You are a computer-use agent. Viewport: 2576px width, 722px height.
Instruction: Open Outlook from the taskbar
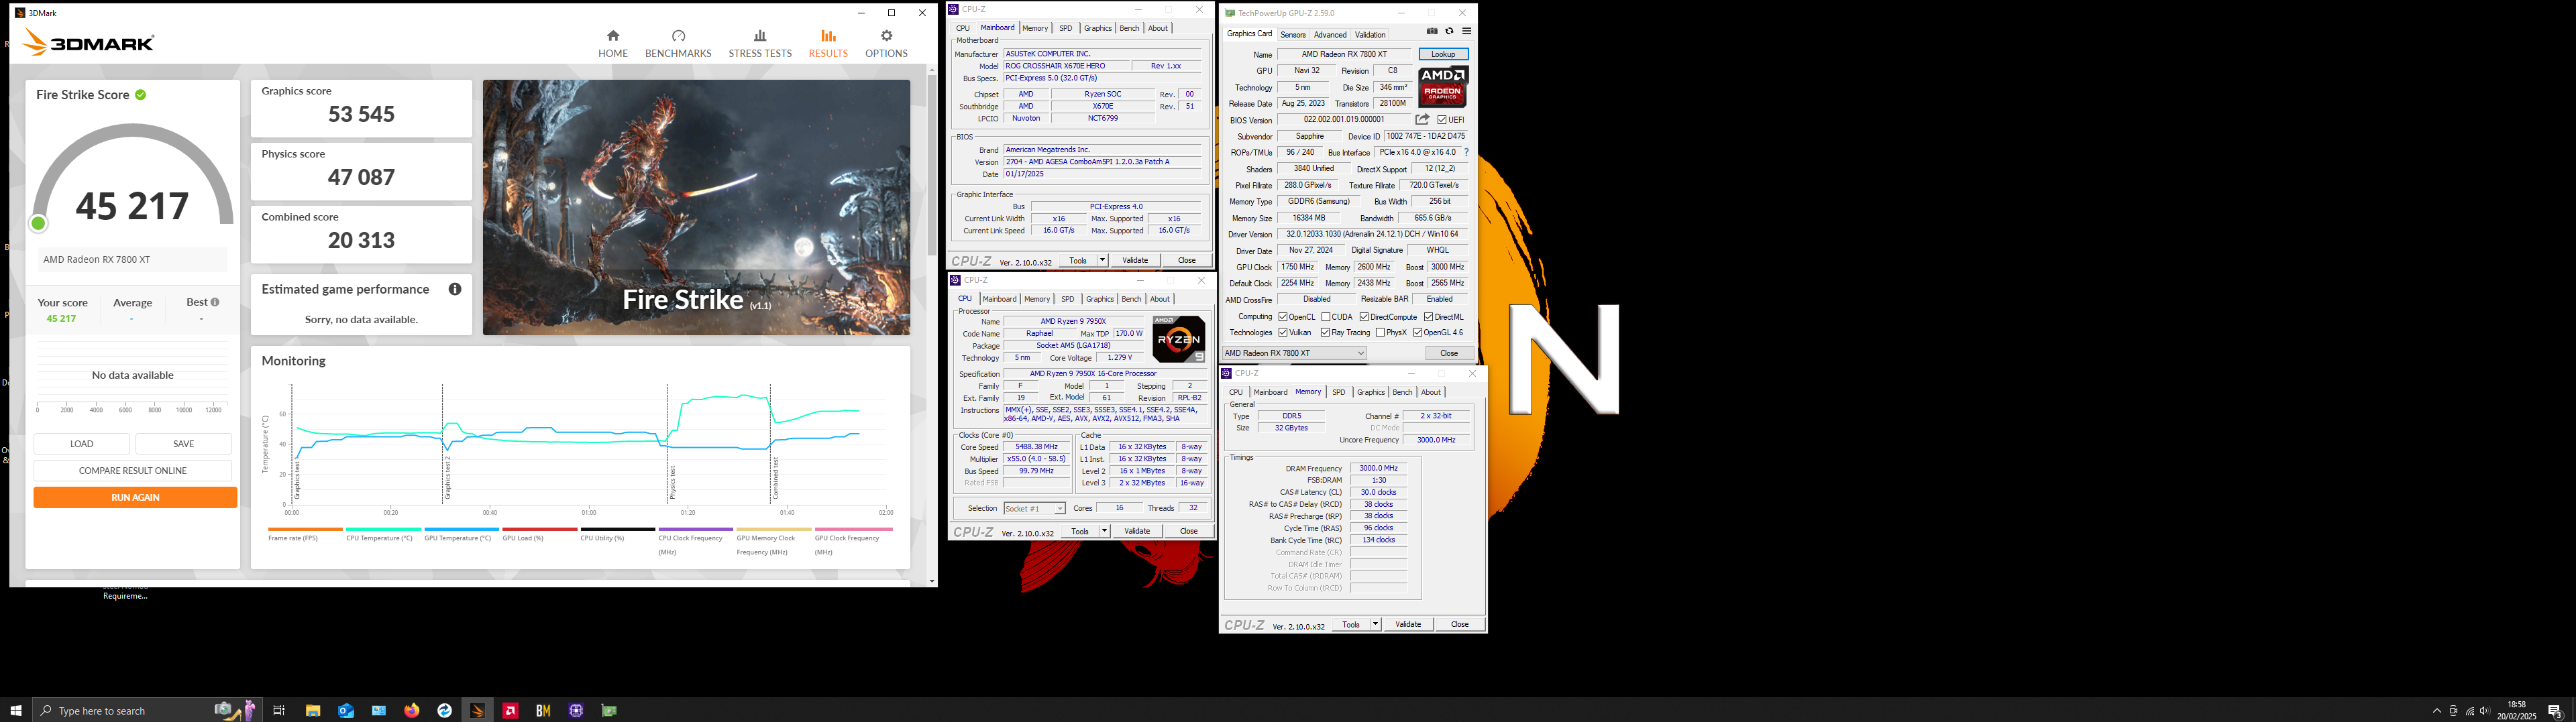pos(345,710)
